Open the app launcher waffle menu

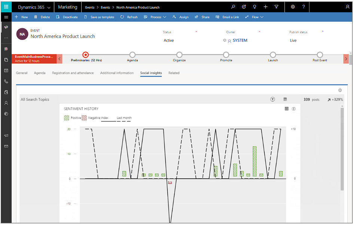tap(6, 7)
